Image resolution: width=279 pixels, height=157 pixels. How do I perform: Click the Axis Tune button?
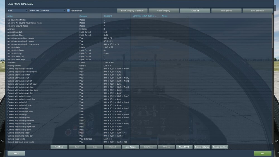click(148, 147)
